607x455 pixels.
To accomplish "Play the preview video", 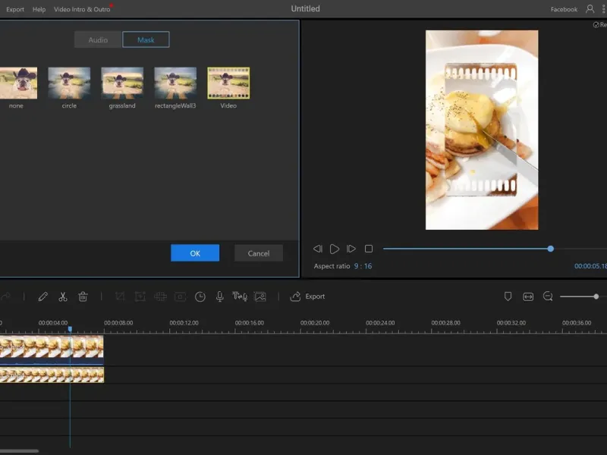I will [x=335, y=249].
